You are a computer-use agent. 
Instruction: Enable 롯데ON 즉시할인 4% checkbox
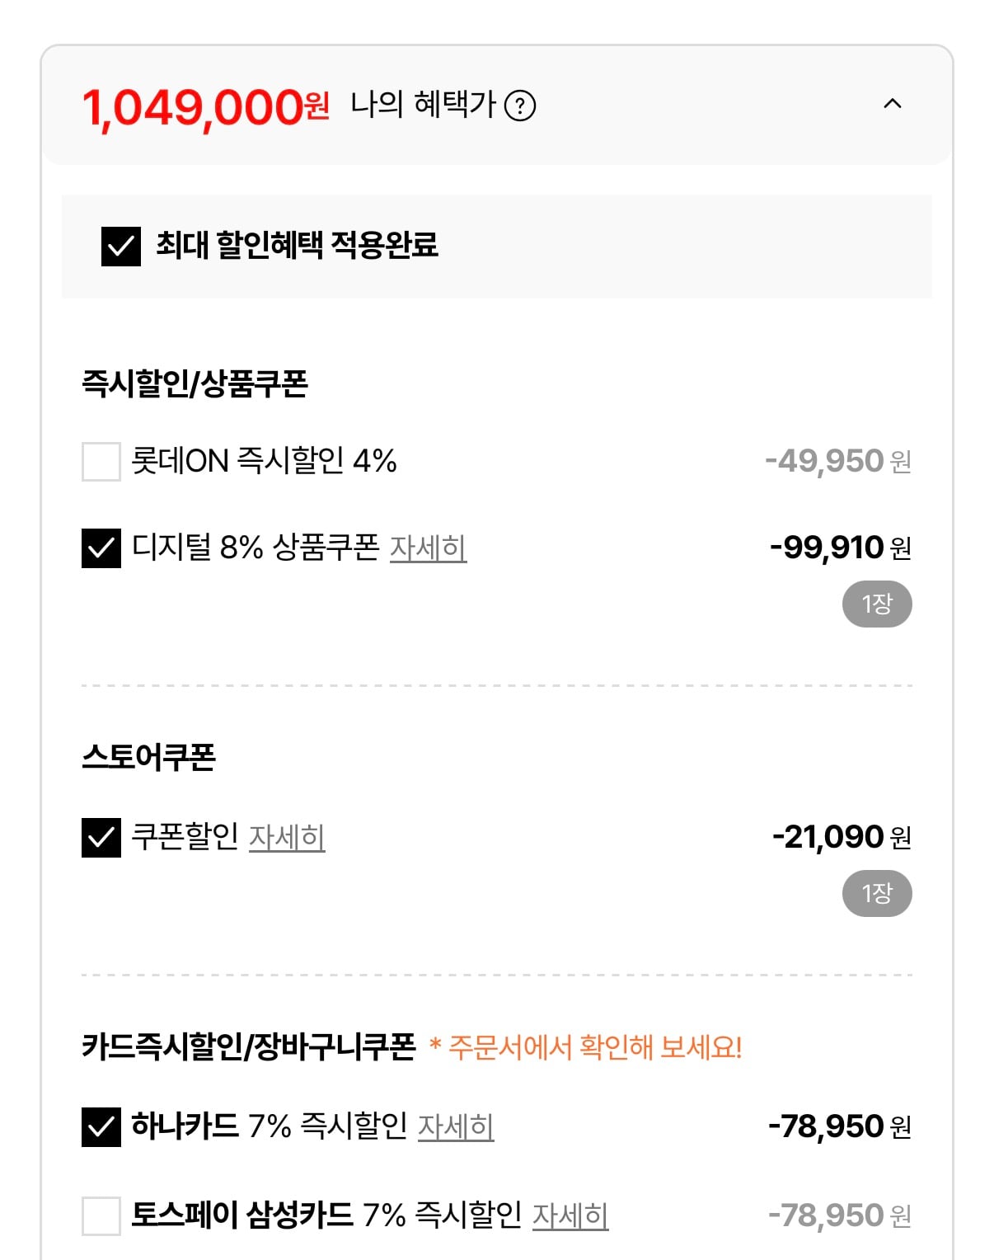[101, 461]
